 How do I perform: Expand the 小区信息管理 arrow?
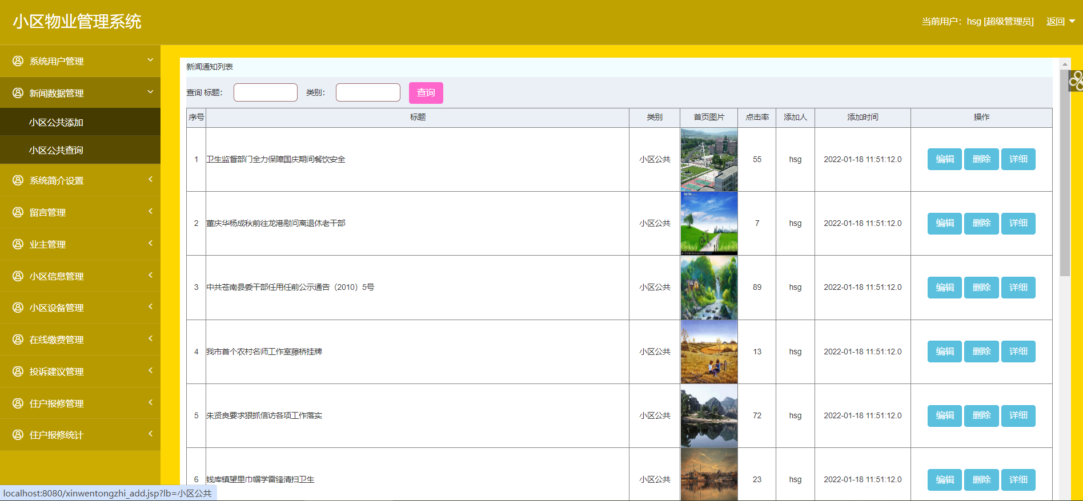click(150, 275)
